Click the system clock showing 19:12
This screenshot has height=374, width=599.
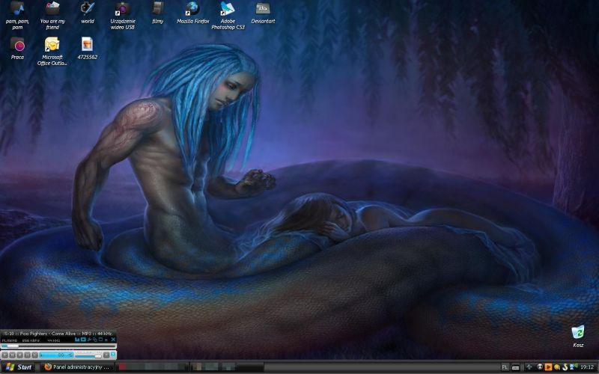coord(588,367)
